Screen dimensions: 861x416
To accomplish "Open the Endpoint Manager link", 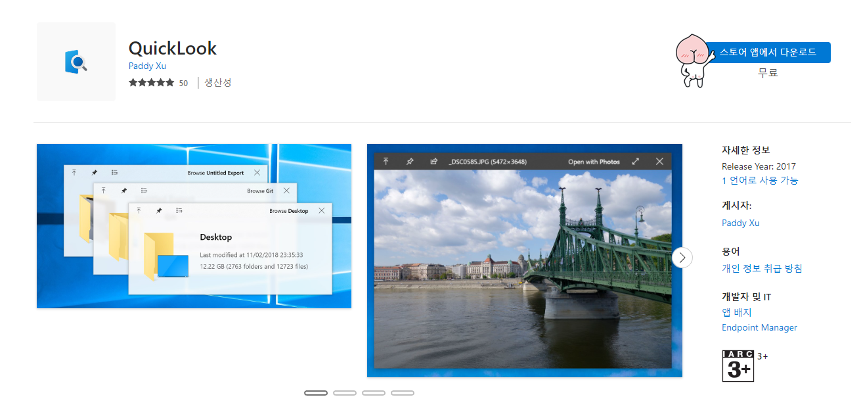I will coord(759,327).
